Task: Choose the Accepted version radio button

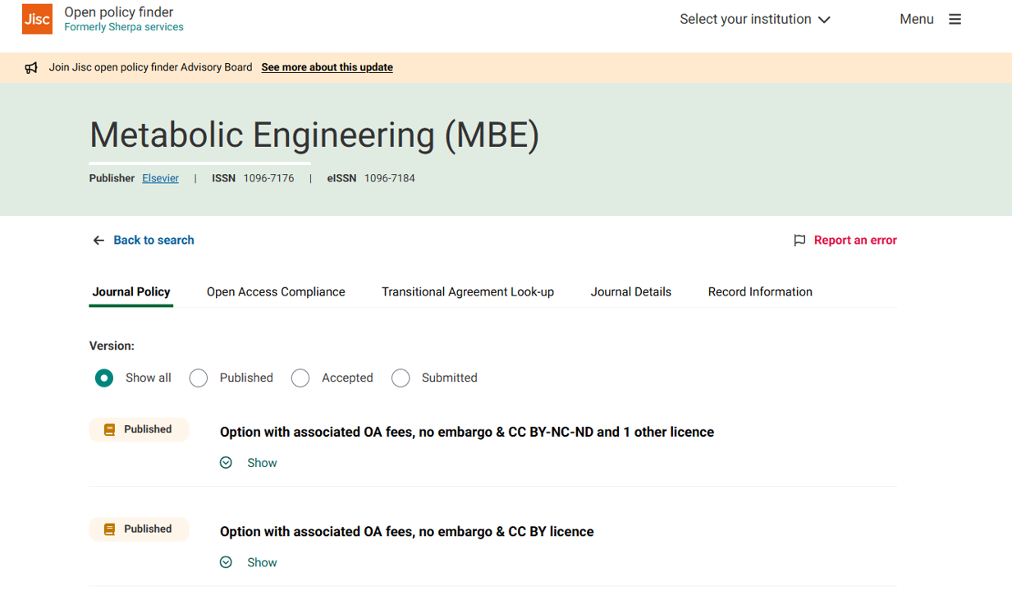Action: point(300,378)
